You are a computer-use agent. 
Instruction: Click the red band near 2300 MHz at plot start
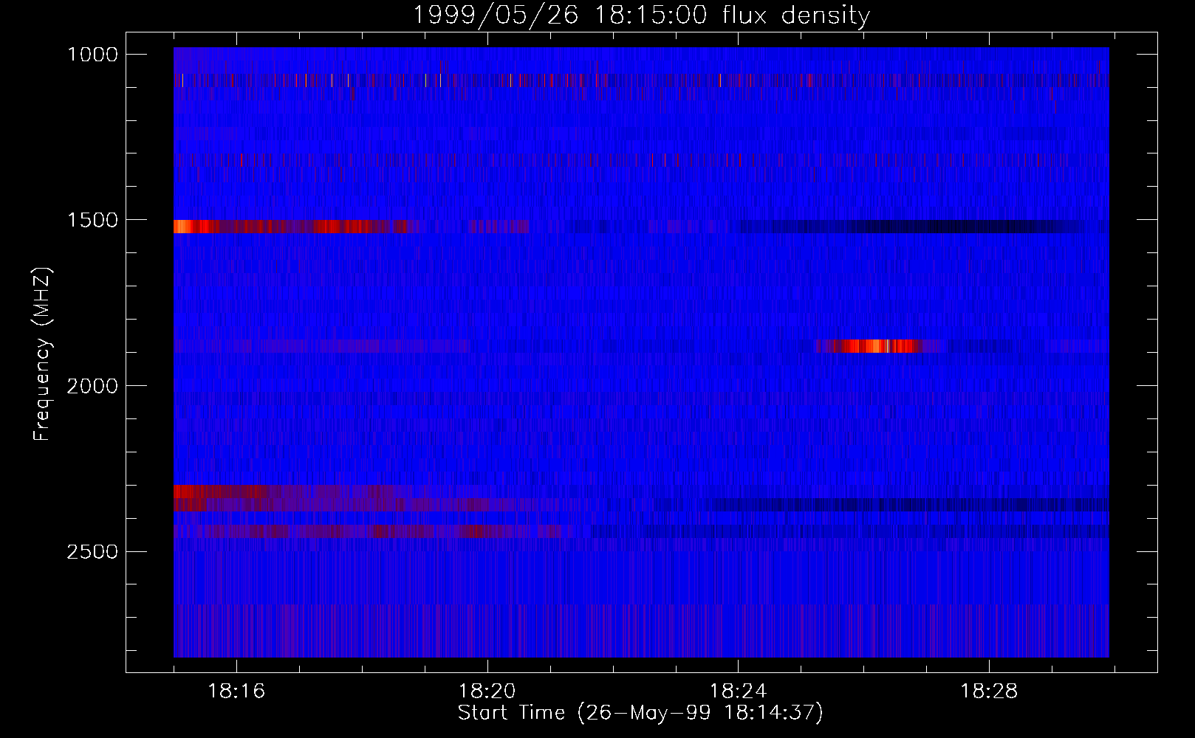coord(222,492)
